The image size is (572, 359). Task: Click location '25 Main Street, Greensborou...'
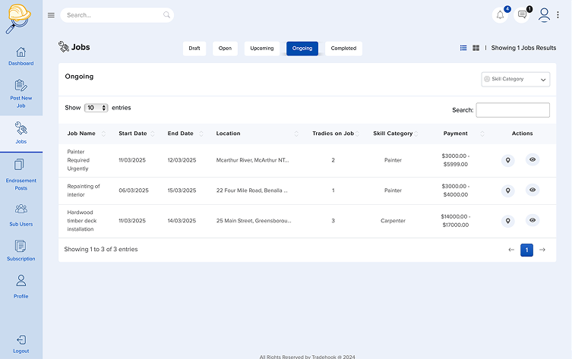pos(254,221)
